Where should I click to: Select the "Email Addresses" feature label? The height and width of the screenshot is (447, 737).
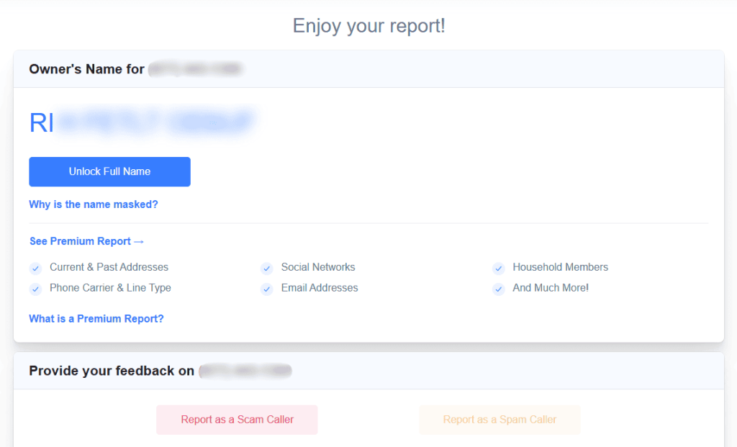[320, 287]
